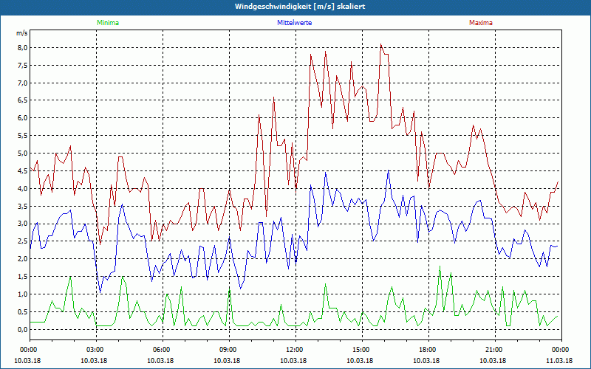Image resolution: width=591 pixels, height=369 pixels.
Task: Click the green Minima legend label
Action: 108,23
